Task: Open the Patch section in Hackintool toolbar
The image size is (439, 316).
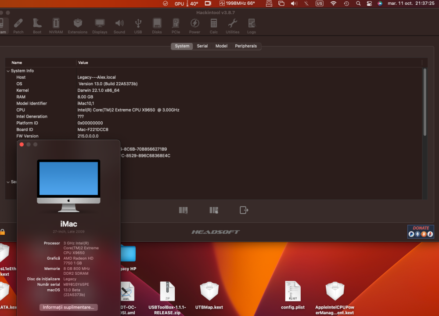Action: pos(18,26)
